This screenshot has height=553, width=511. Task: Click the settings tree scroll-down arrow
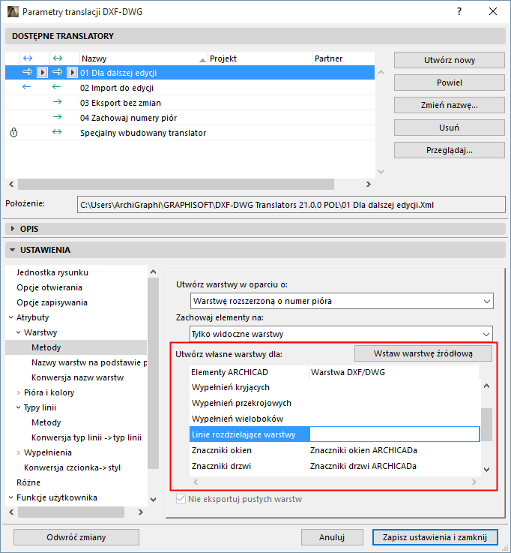[153, 500]
